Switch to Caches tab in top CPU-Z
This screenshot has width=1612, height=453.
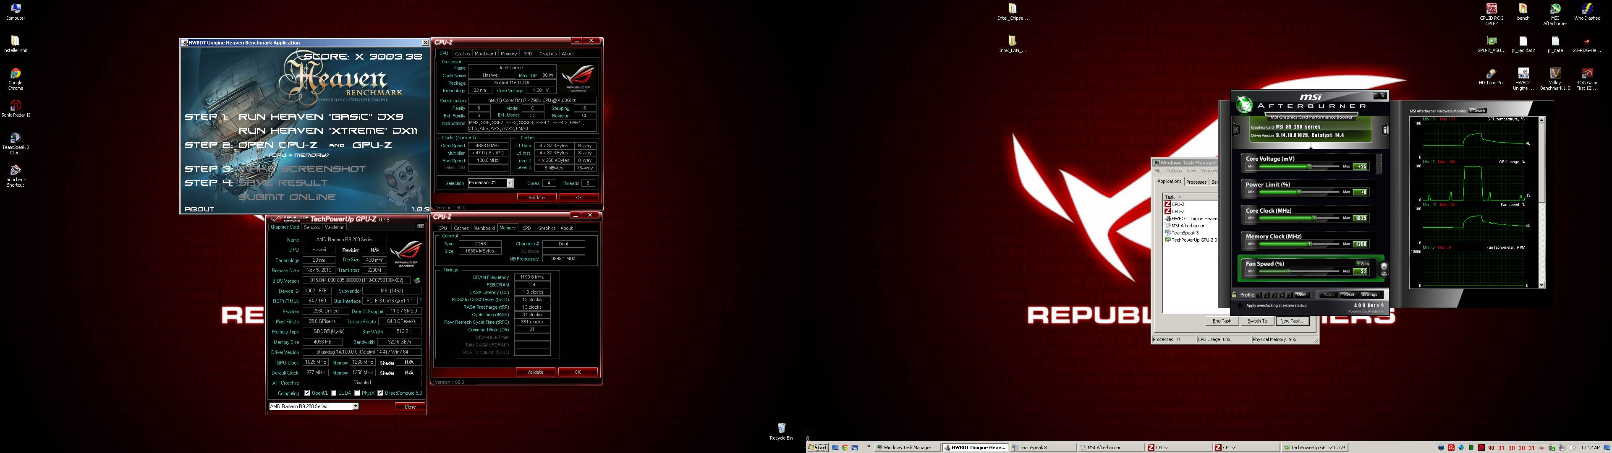(463, 54)
